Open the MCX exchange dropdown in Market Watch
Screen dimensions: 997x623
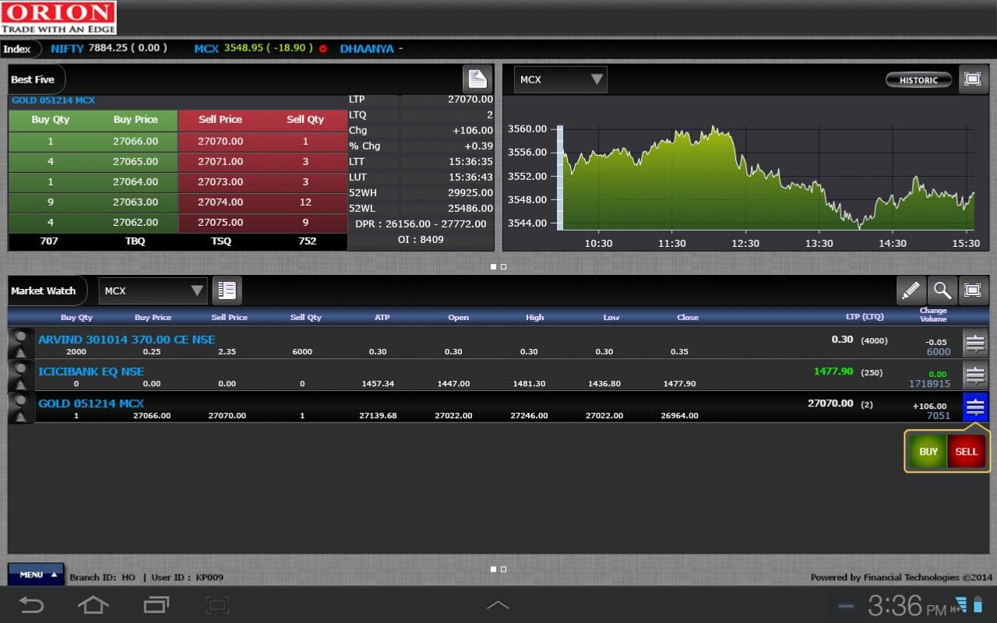pyautogui.click(x=152, y=290)
